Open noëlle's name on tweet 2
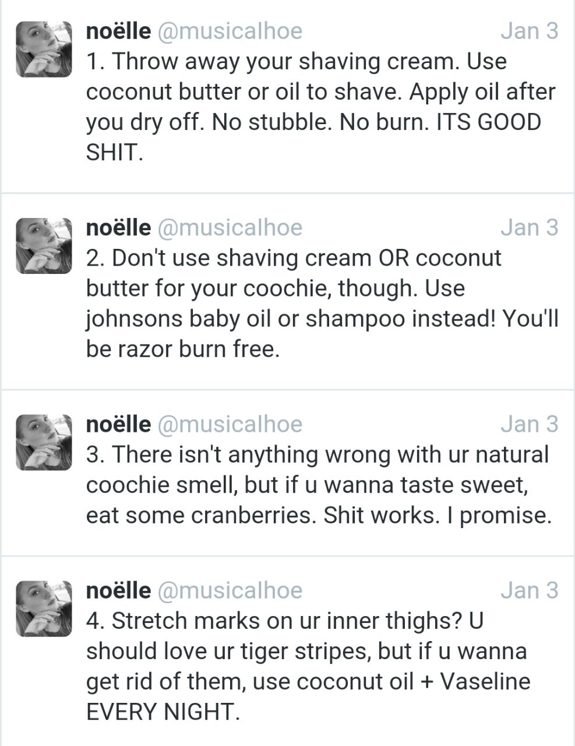The height and width of the screenshot is (746, 575). (x=118, y=227)
